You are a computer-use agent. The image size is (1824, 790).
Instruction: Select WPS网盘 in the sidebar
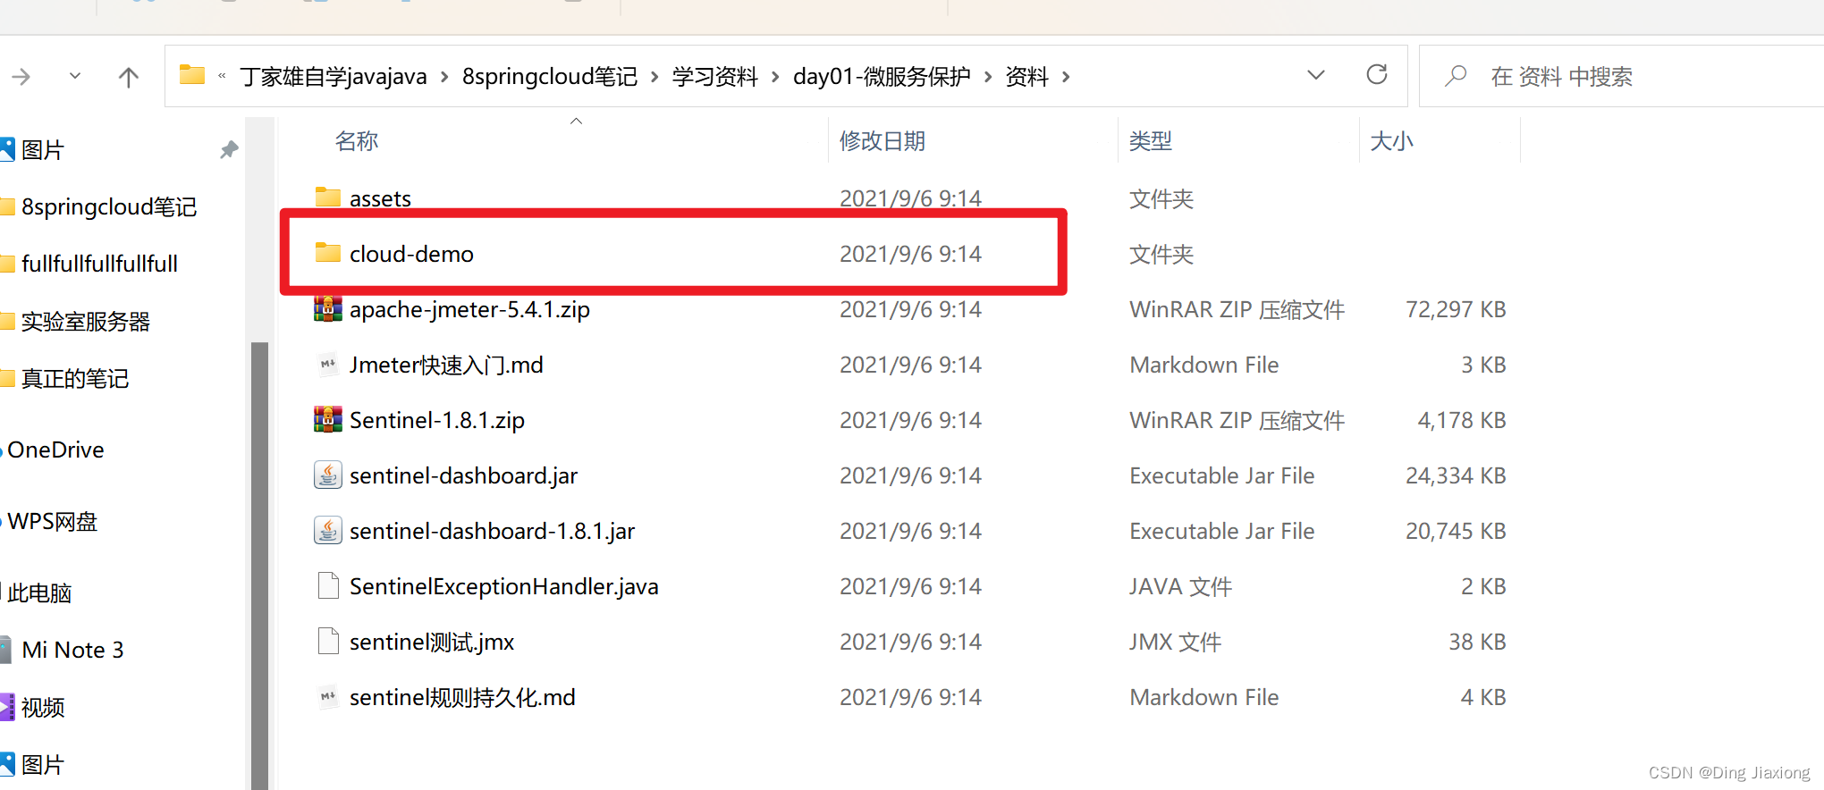pyautogui.click(x=52, y=521)
